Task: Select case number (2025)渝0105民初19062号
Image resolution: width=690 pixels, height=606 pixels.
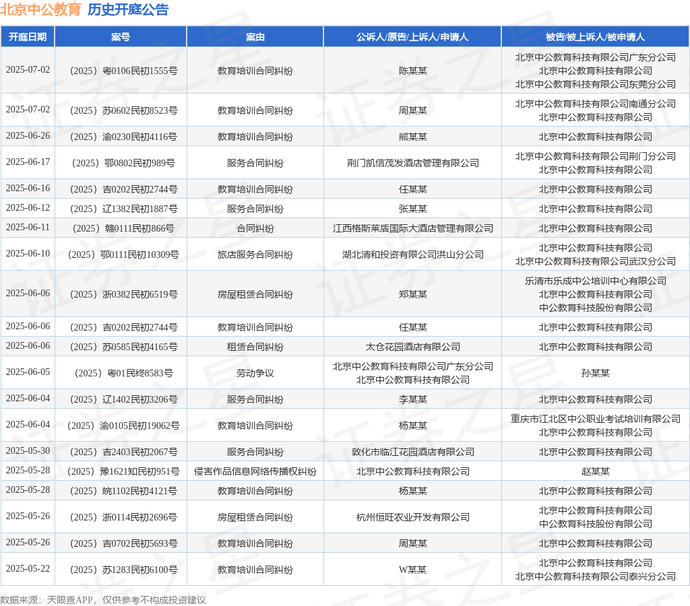Action: click(x=124, y=426)
